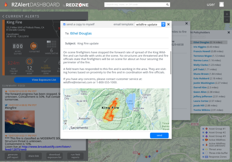Close the panel behind the email dialog

point(186,23)
